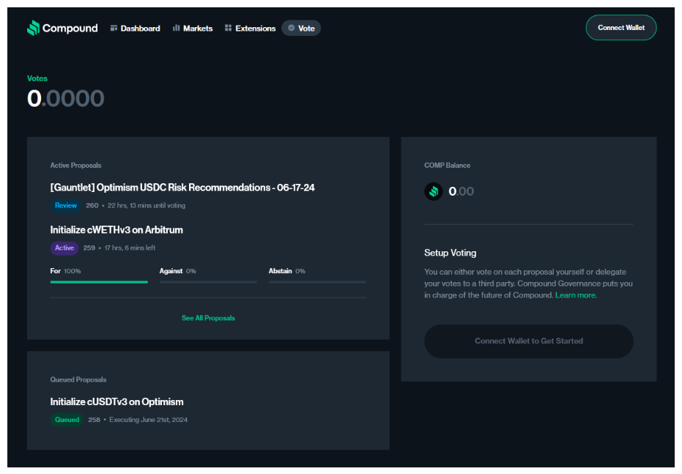Click the Queued status badge
This screenshot has width=682, height=474.
point(67,420)
